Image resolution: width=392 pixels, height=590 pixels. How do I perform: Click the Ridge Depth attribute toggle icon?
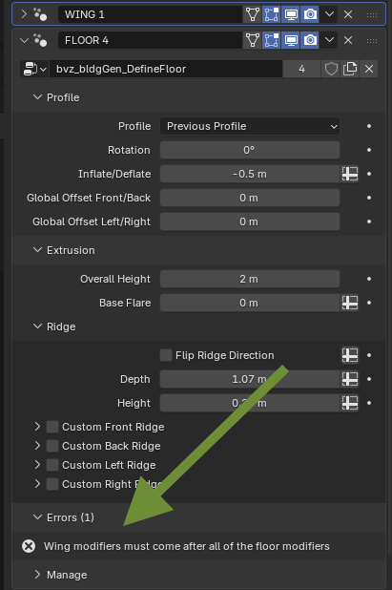350,379
